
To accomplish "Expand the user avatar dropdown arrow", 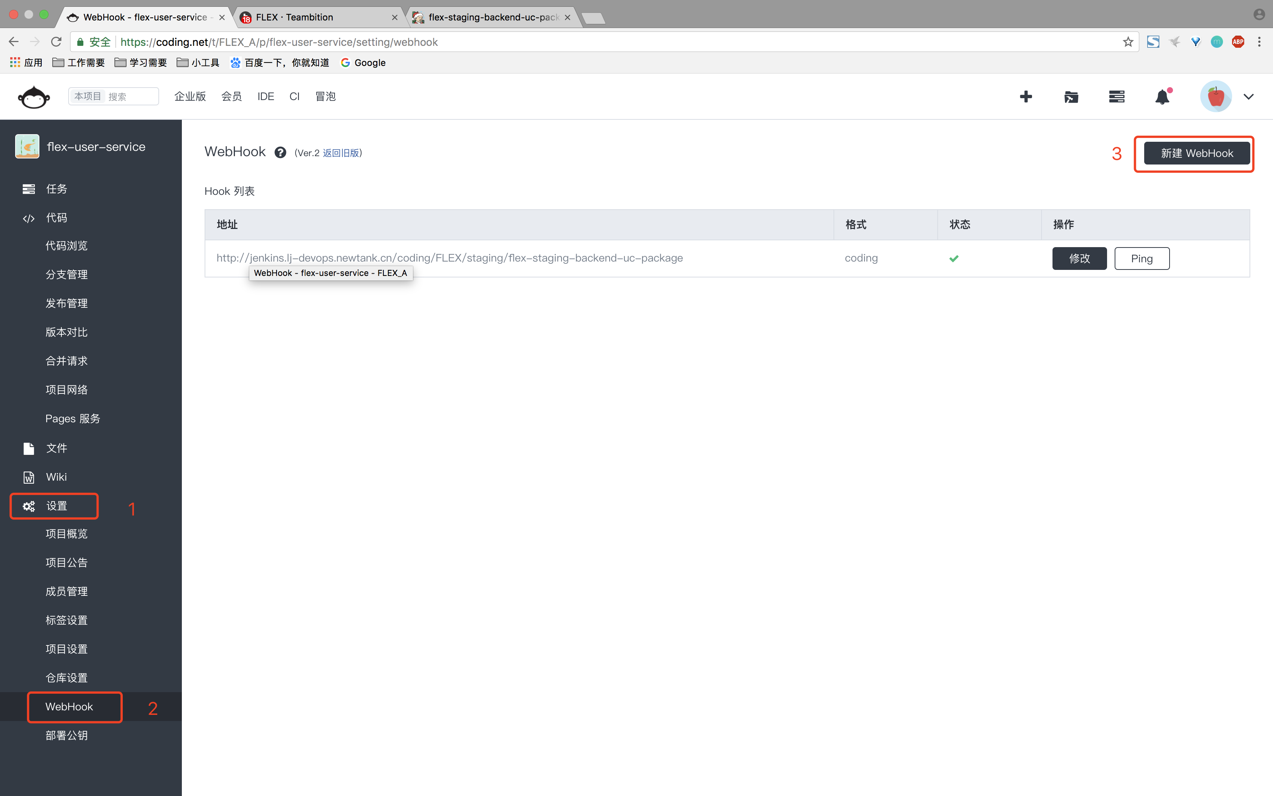I will click(1248, 97).
